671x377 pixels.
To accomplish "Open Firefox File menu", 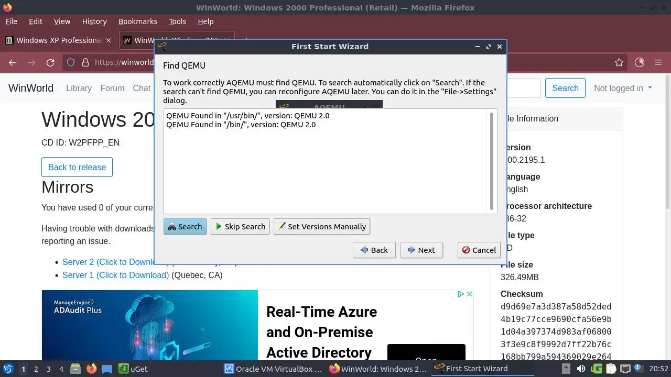I will pyautogui.click(x=11, y=21).
